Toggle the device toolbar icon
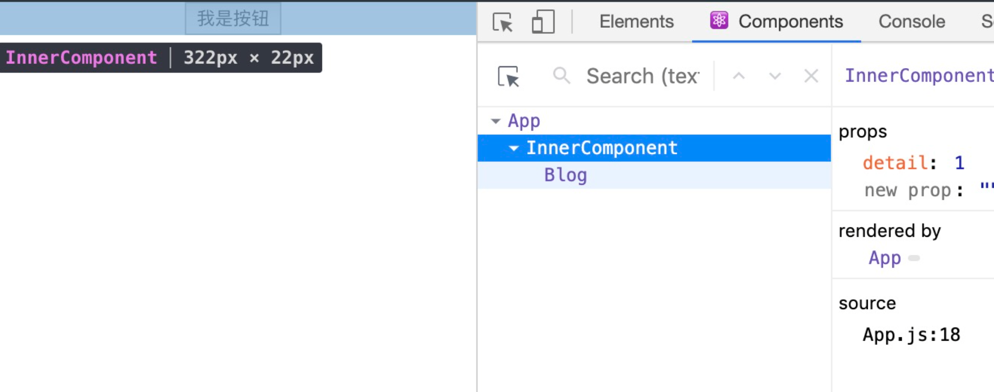This screenshot has width=994, height=392. [542, 22]
